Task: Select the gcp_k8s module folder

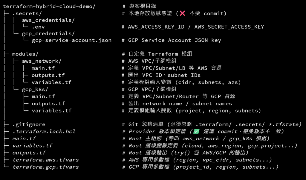Action: [35, 89]
